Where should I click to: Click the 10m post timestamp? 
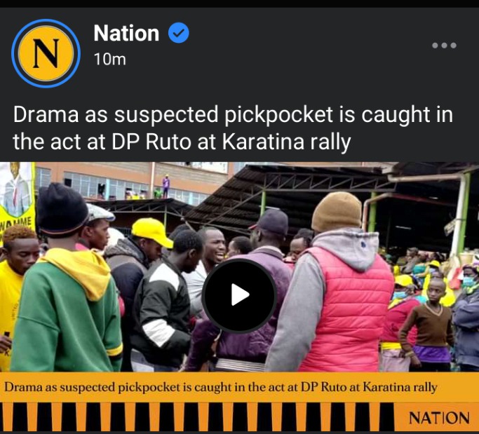click(109, 60)
